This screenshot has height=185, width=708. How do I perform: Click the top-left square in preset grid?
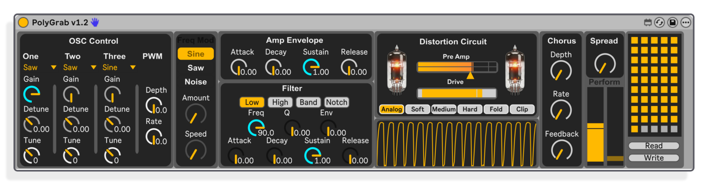(x=634, y=41)
